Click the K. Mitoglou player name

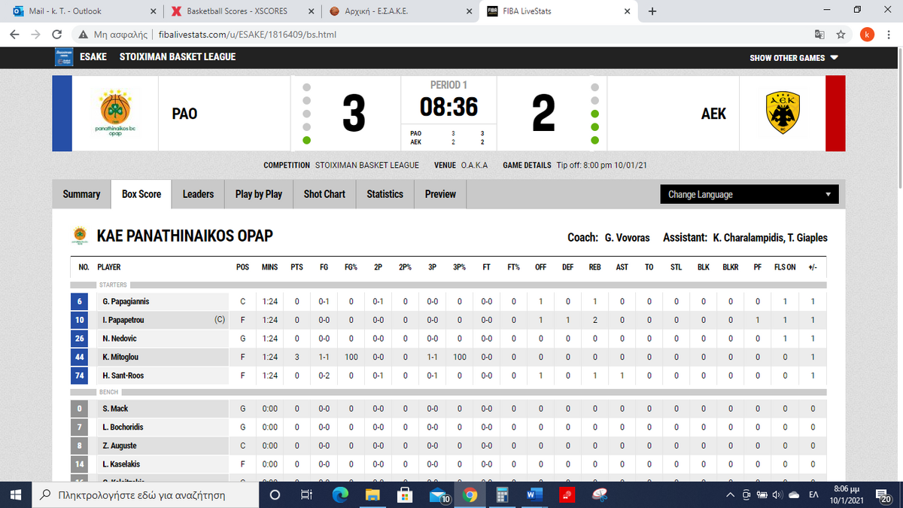point(120,357)
